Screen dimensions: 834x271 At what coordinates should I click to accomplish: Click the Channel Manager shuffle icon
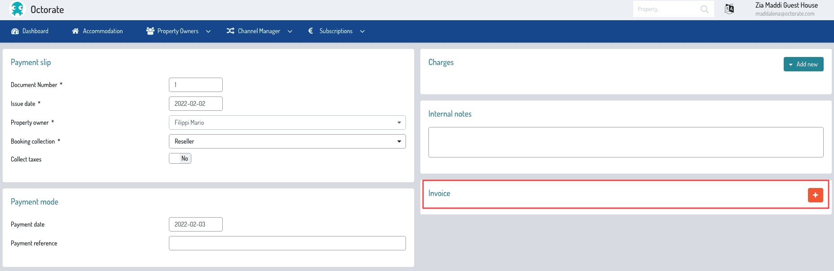[x=230, y=31]
